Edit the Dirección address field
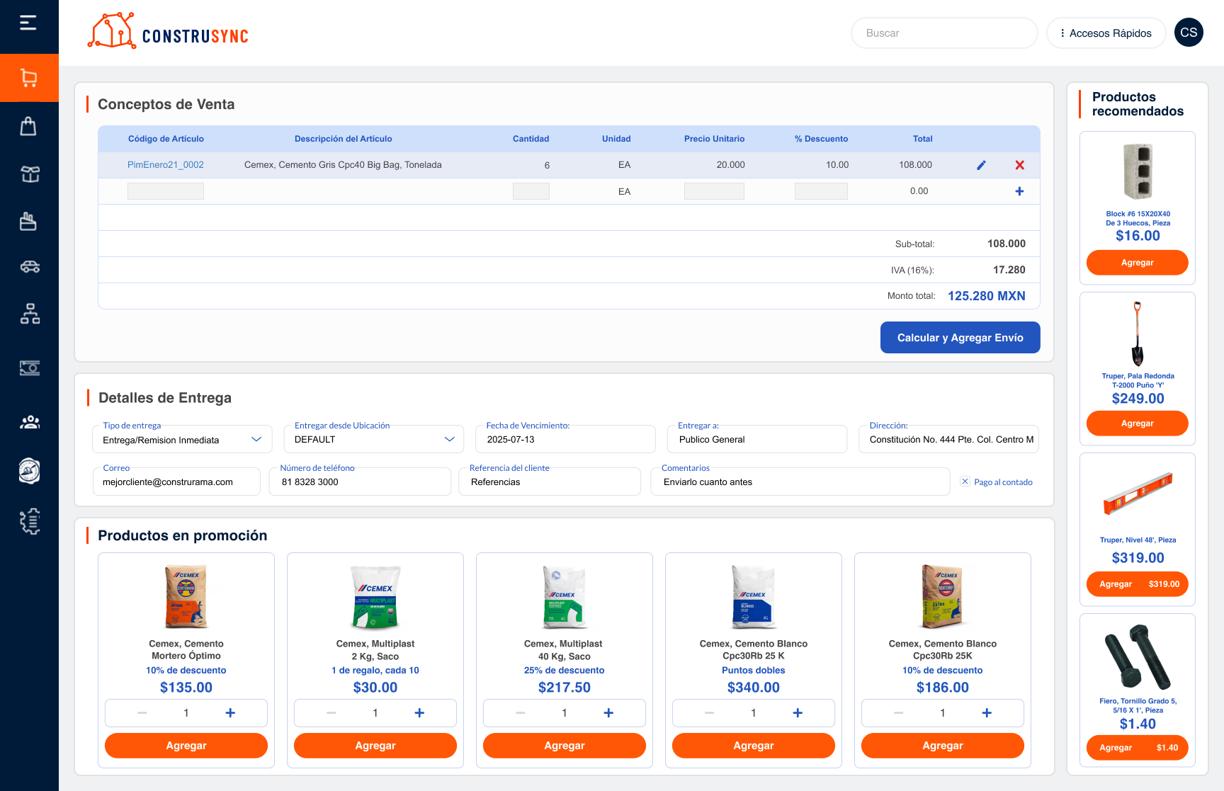The image size is (1224, 791). point(949,439)
